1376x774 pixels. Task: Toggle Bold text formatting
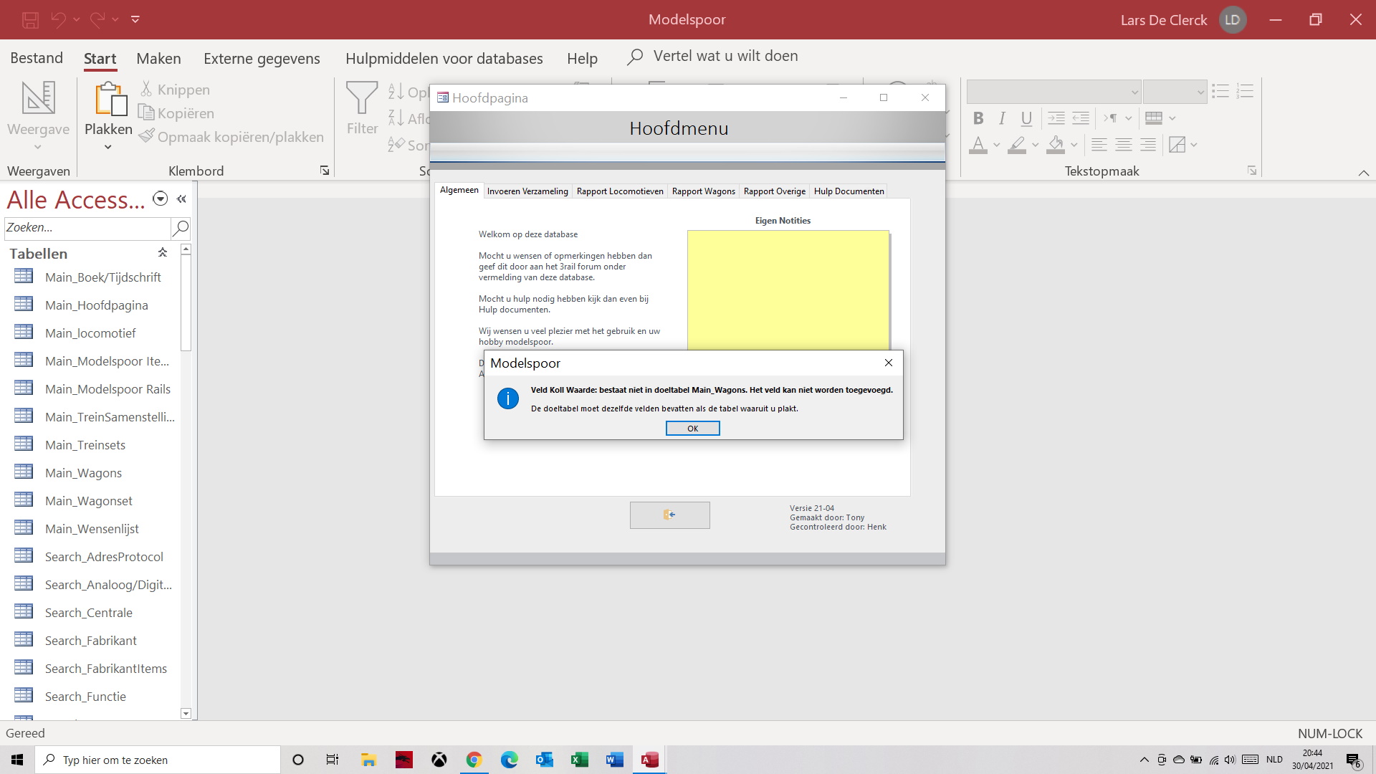(x=978, y=118)
